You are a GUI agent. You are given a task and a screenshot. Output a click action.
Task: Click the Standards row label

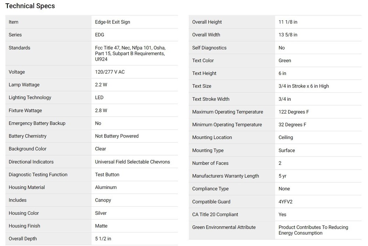20,48
